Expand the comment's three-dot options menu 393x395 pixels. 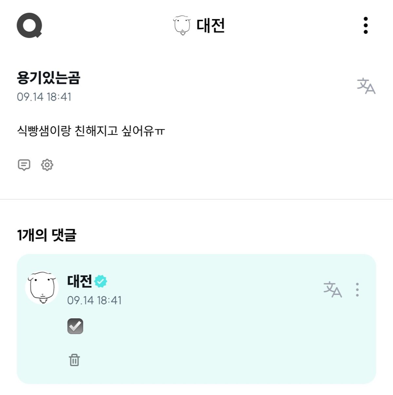[357, 290]
